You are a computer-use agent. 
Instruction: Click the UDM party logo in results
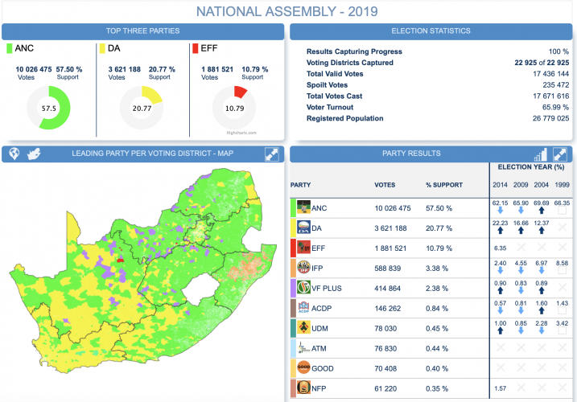[x=304, y=328]
